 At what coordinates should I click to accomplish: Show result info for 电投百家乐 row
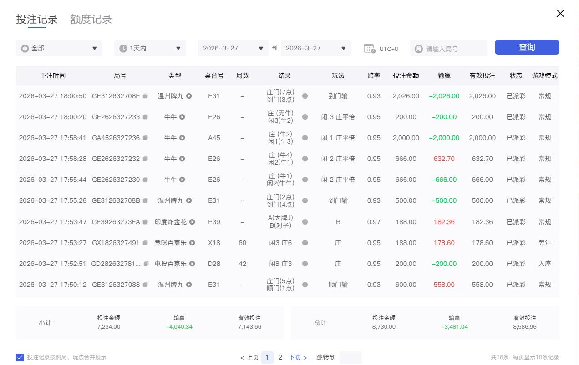(x=305, y=264)
